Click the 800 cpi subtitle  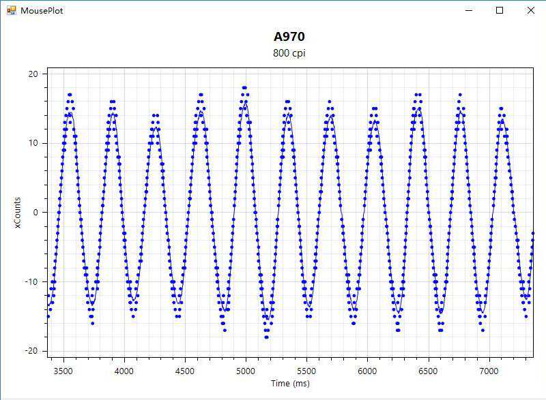[289, 53]
